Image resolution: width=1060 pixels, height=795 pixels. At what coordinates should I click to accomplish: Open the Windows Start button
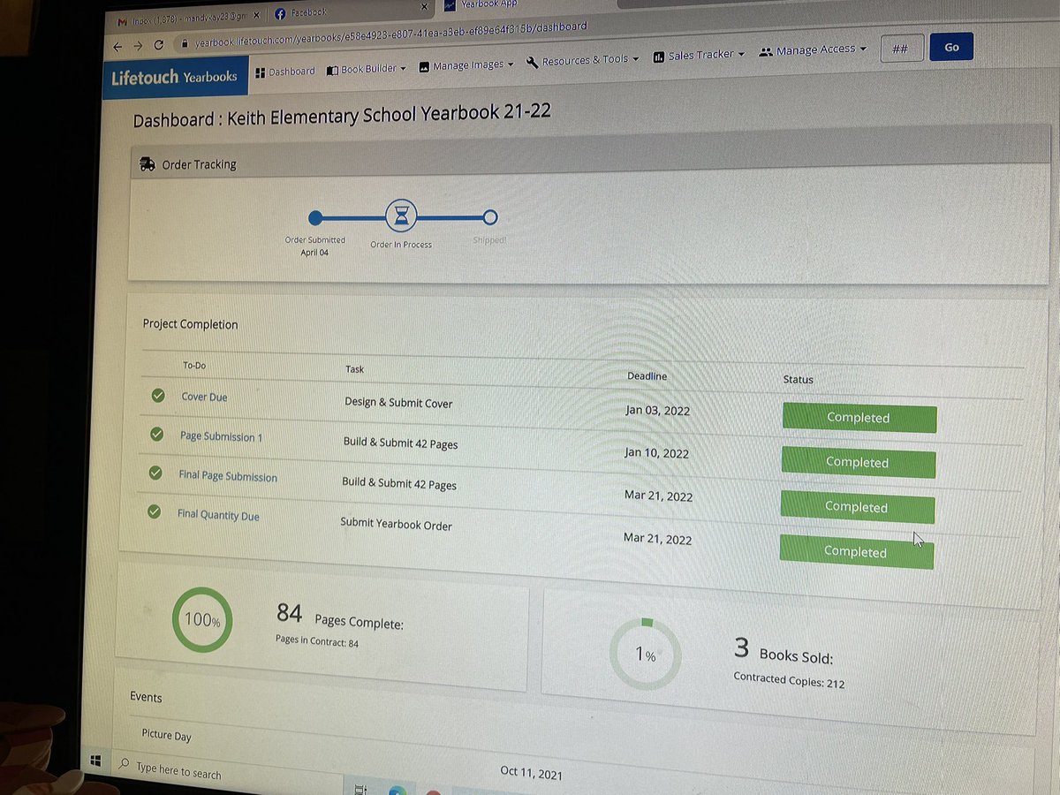point(95,761)
